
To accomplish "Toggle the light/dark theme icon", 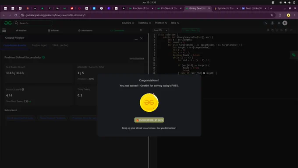I will pos(272,23).
